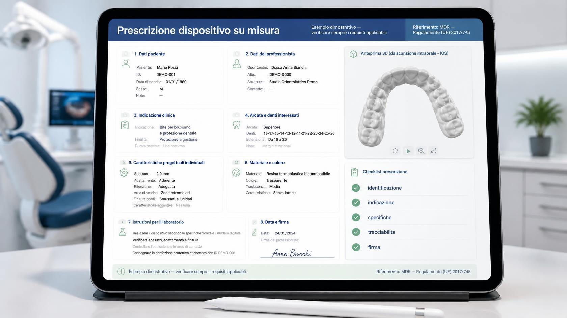
Task: Click the laboratory flask icon
Action: 122,232
